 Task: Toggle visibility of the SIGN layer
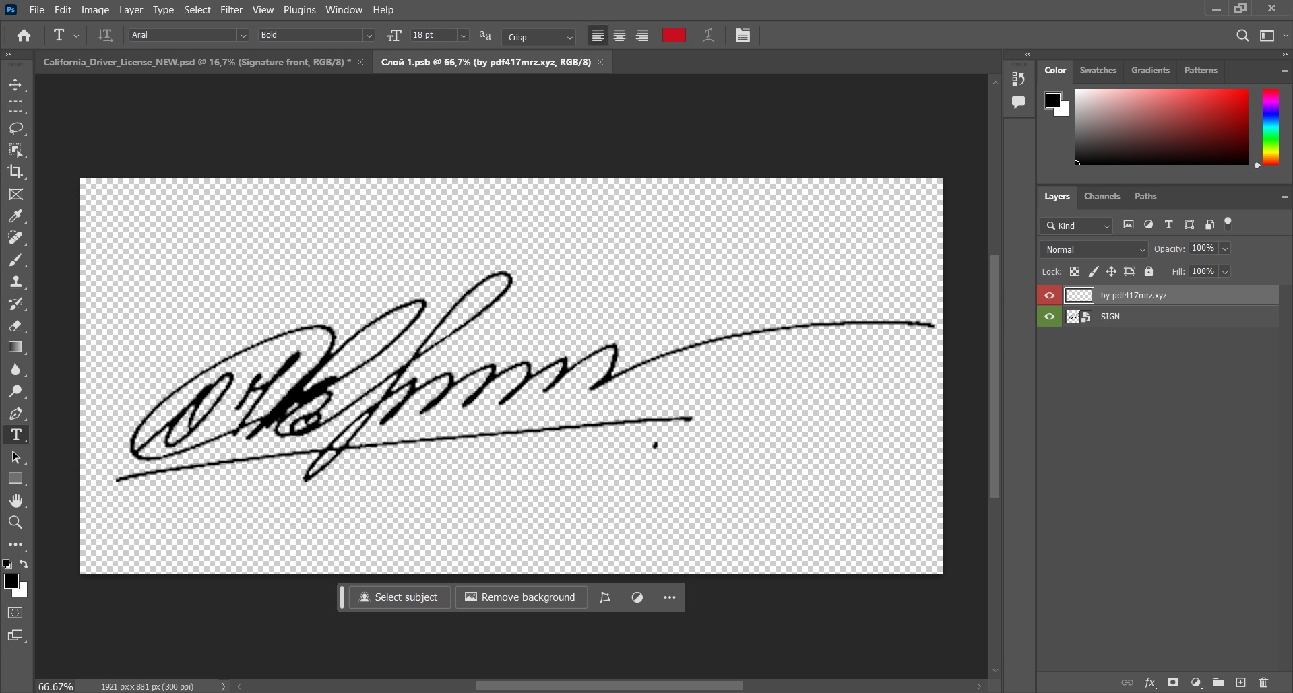coord(1050,316)
